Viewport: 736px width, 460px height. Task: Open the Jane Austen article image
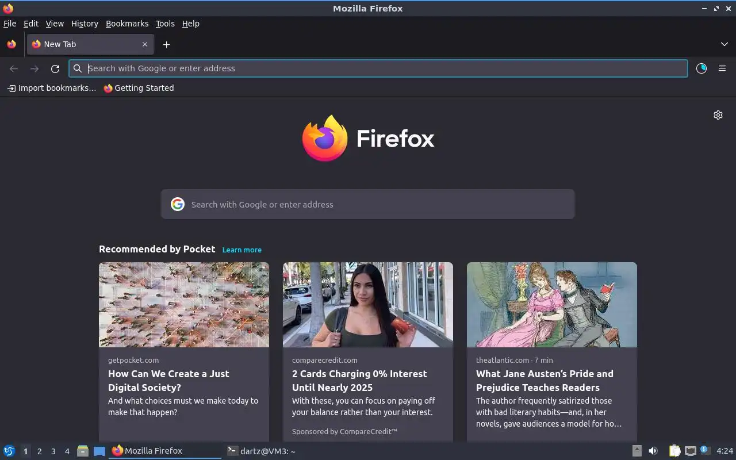pyautogui.click(x=552, y=305)
